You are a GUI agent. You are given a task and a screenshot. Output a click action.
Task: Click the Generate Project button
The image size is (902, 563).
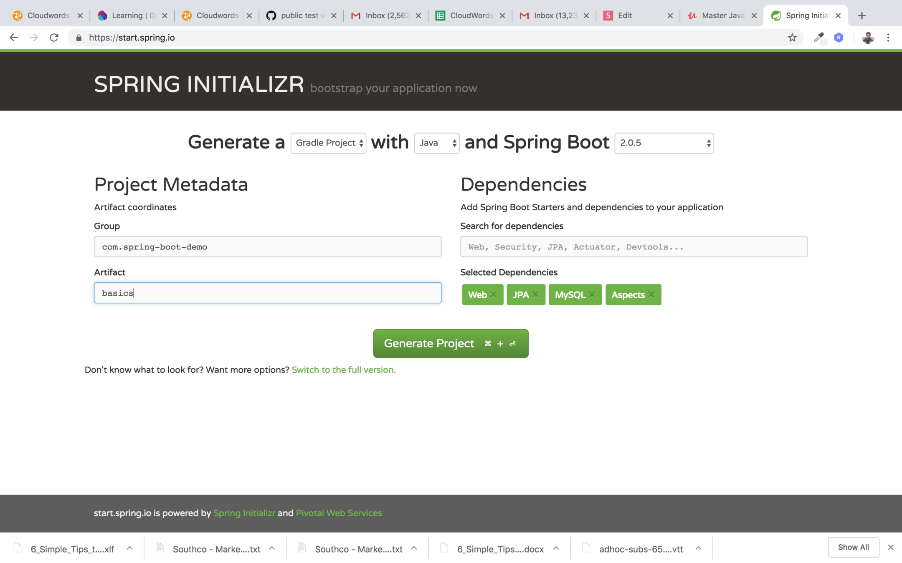tap(451, 343)
